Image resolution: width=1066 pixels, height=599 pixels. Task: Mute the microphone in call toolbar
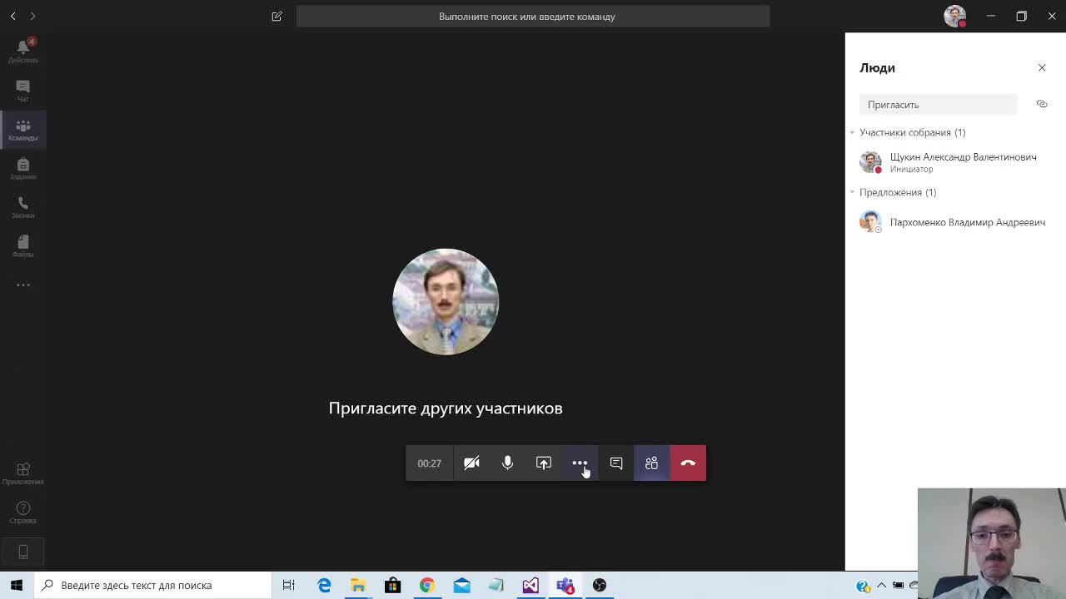507,463
